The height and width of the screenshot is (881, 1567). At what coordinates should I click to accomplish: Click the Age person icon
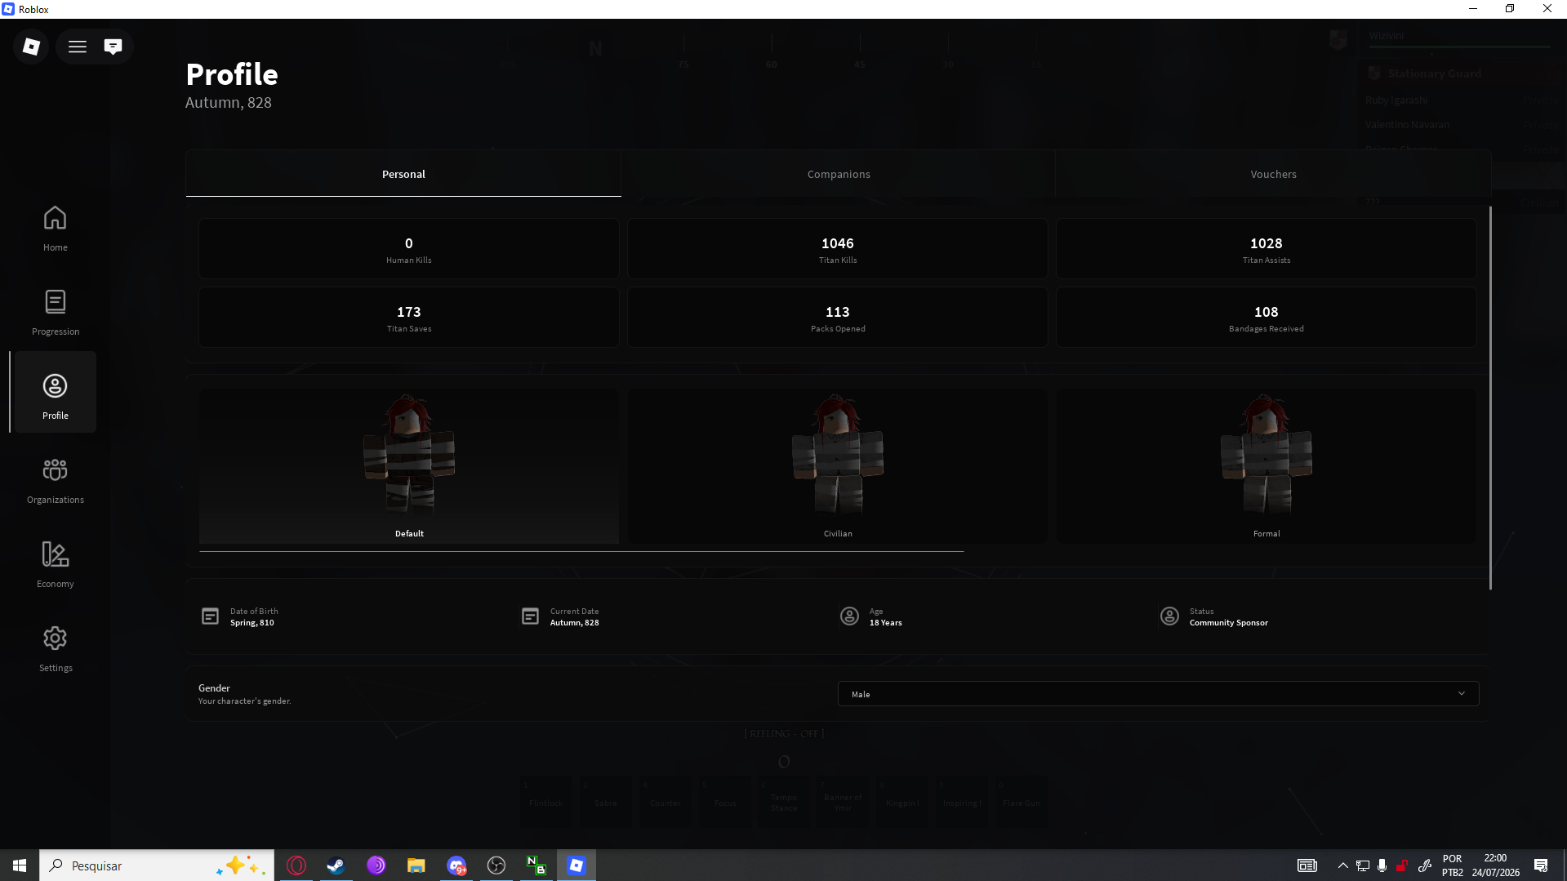point(849,616)
